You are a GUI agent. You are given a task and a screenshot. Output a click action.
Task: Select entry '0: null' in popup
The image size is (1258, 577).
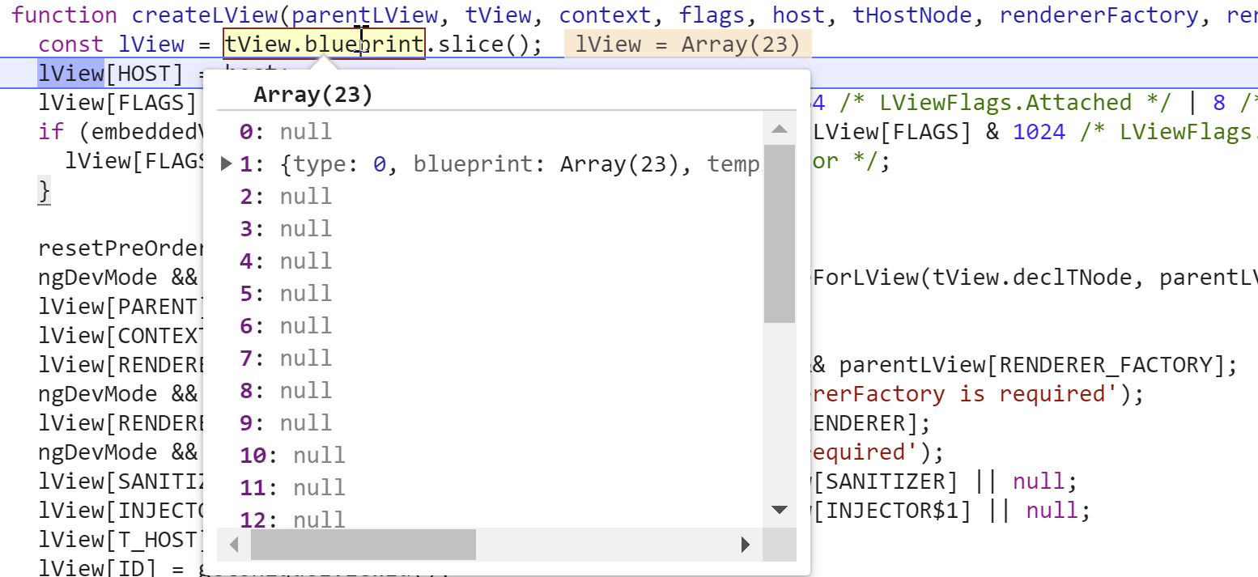(286, 132)
